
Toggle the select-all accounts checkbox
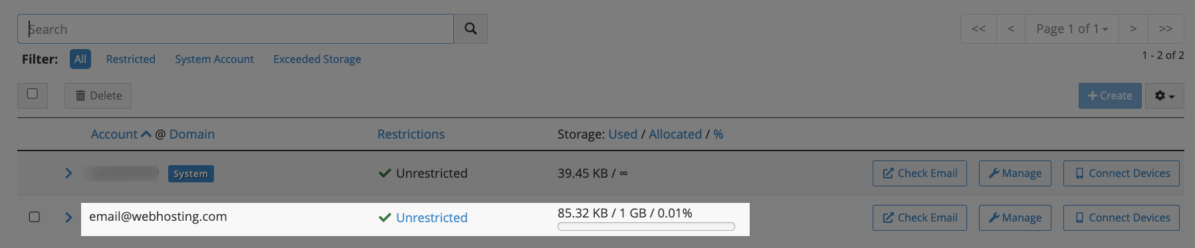(33, 94)
